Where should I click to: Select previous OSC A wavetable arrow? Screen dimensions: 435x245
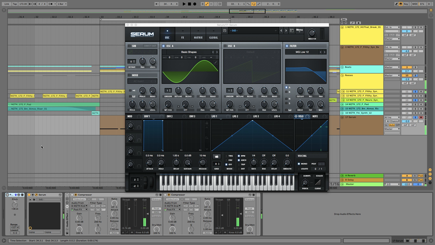tap(213, 52)
